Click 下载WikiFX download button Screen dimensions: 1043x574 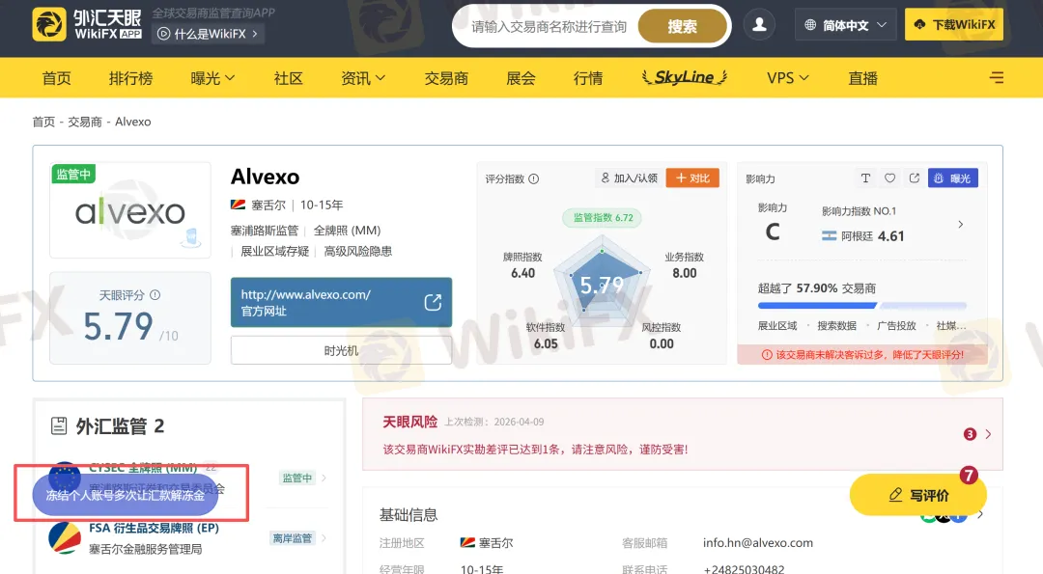(x=954, y=24)
